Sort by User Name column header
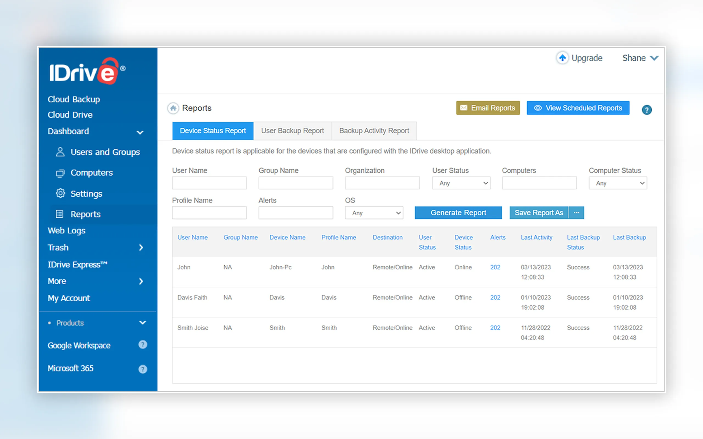The height and width of the screenshot is (439, 703). pyautogui.click(x=193, y=237)
